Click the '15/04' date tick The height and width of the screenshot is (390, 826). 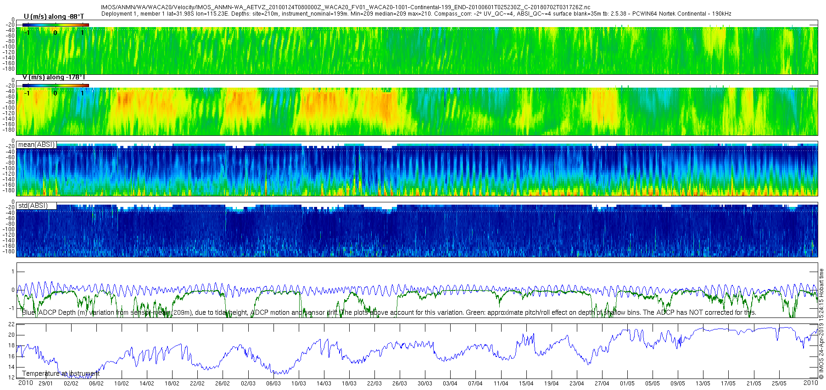[x=526, y=384]
